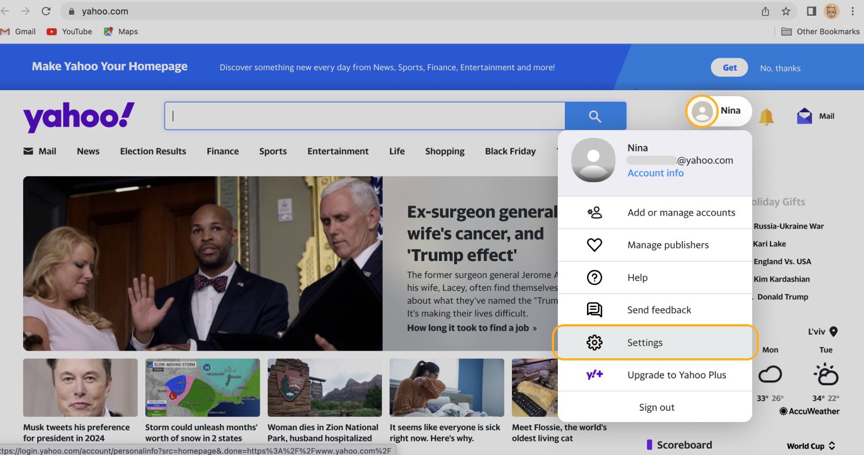This screenshot has height=455, width=864.
Task: Open 'How long it took to find a job' link
Action: pos(471,327)
